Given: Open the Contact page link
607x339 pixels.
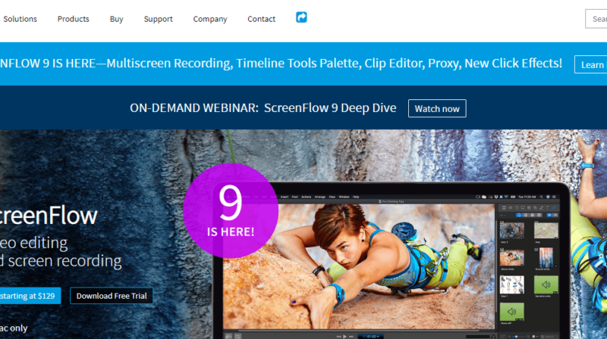Looking at the screenshot, I should (261, 19).
